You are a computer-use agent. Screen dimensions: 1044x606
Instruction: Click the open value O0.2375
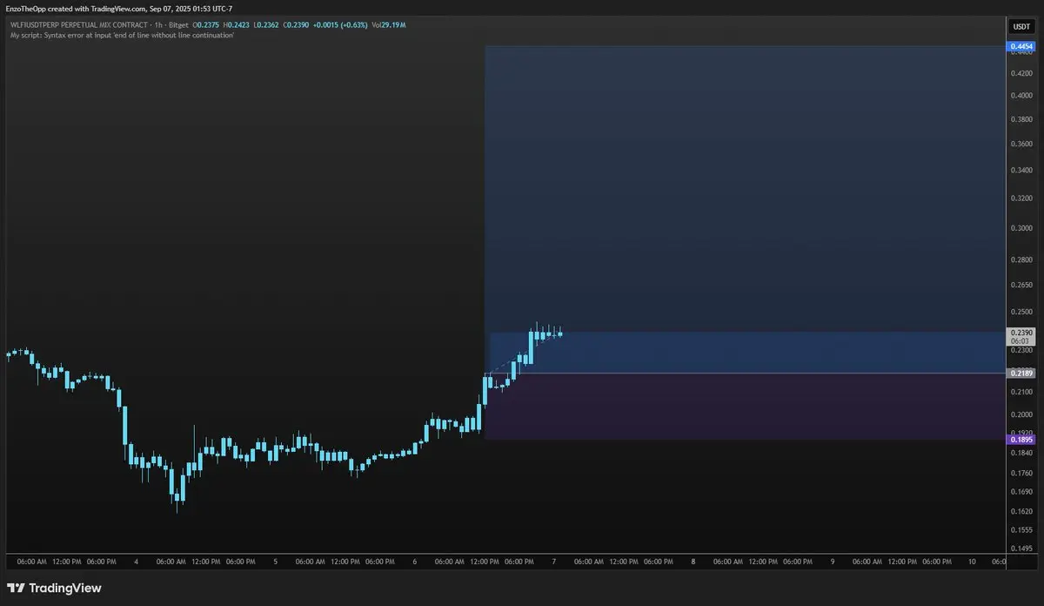pyautogui.click(x=208, y=24)
